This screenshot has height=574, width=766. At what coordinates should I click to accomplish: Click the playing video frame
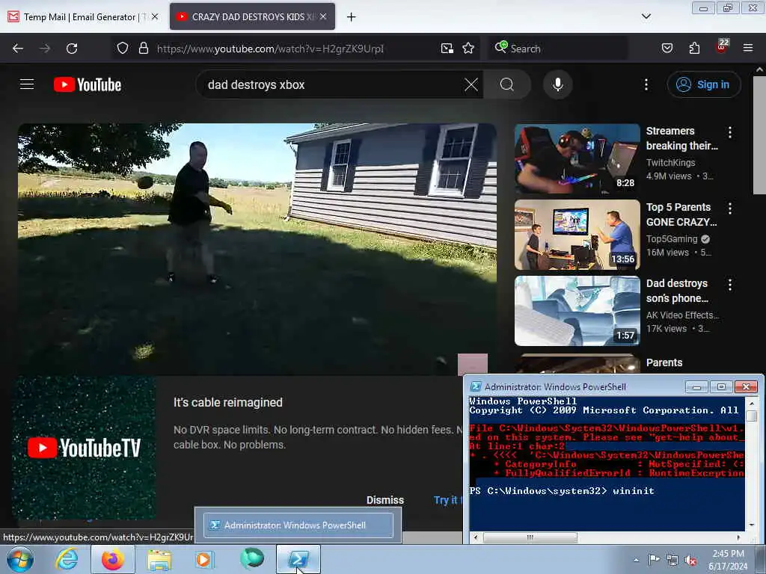pyautogui.click(x=257, y=249)
